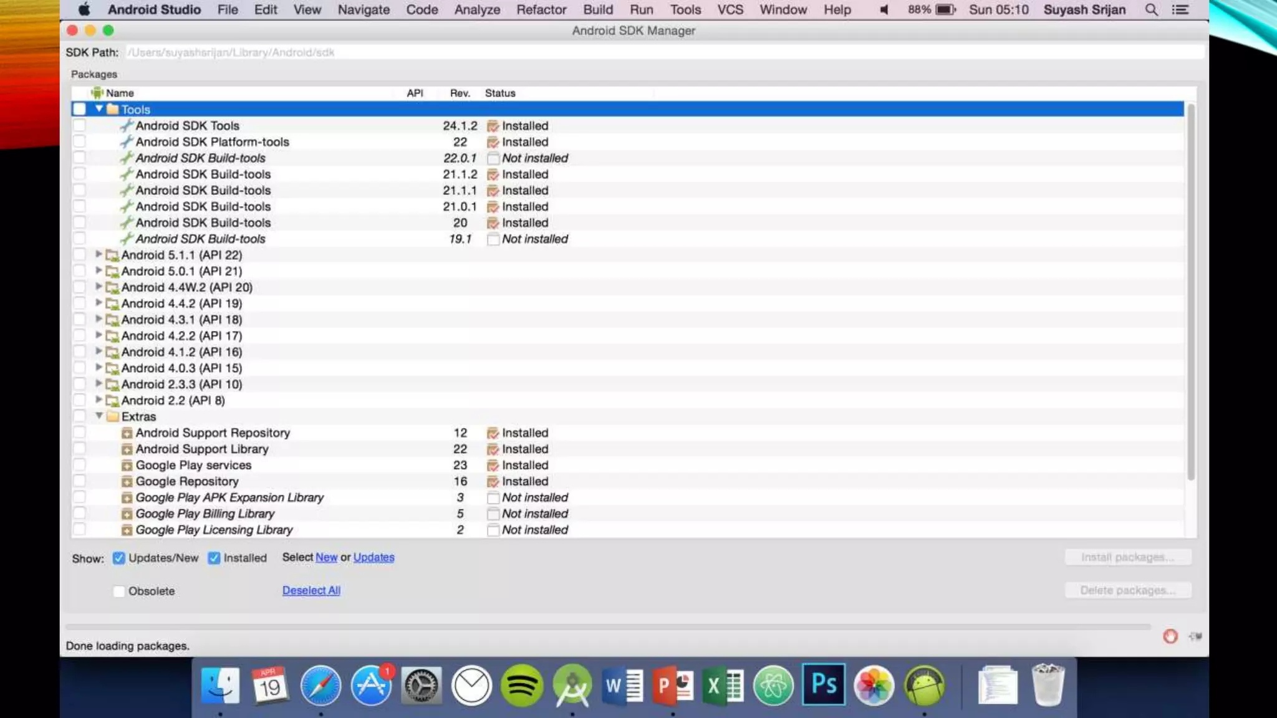1277x718 pixels.
Task: Launch Photoshop from the dock
Action: click(824, 684)
